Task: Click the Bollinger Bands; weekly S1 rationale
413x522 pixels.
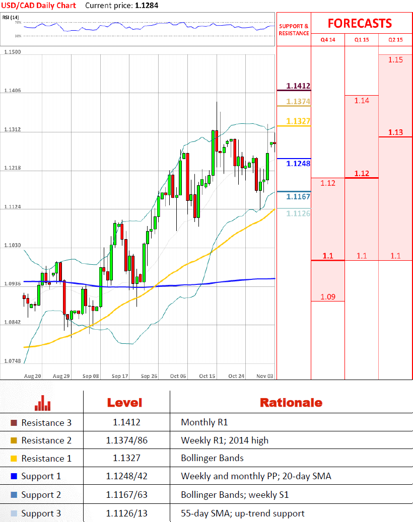Action: (235, 495)
